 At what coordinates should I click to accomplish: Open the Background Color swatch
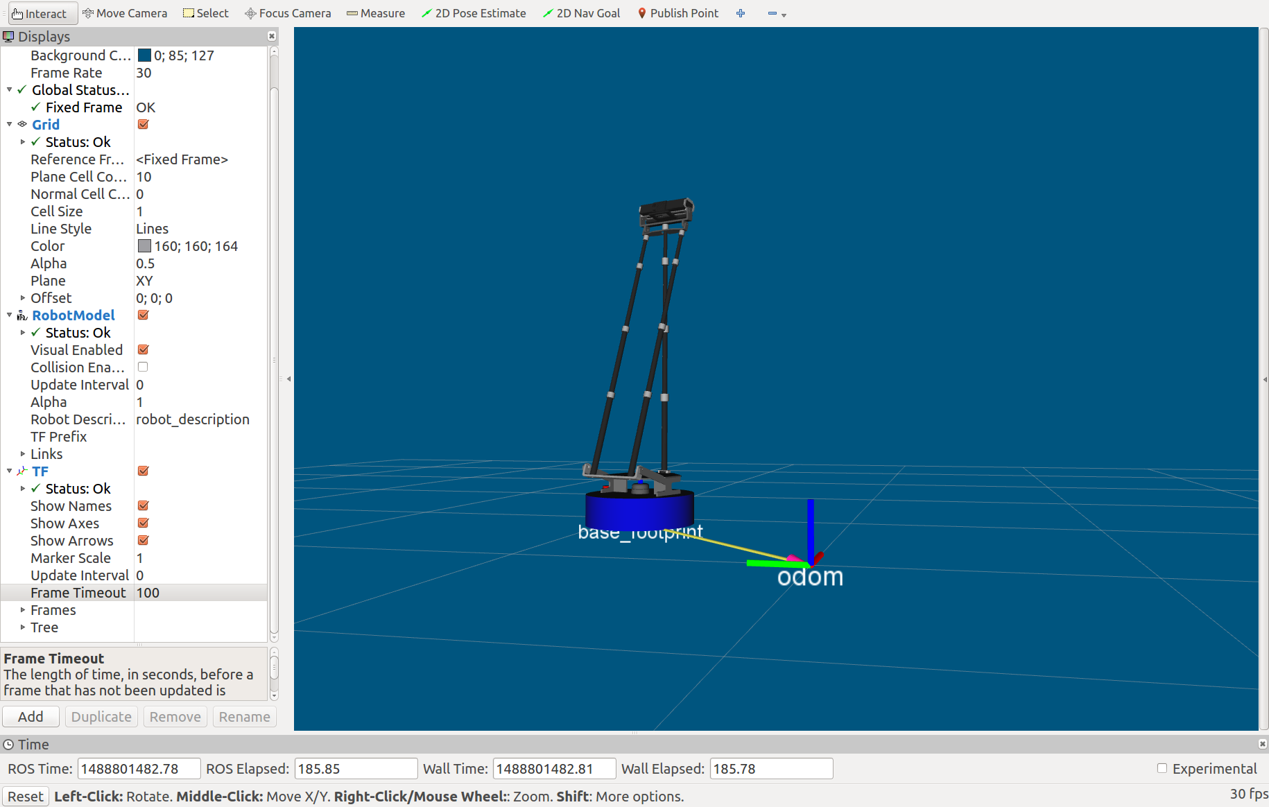(144, 55)
